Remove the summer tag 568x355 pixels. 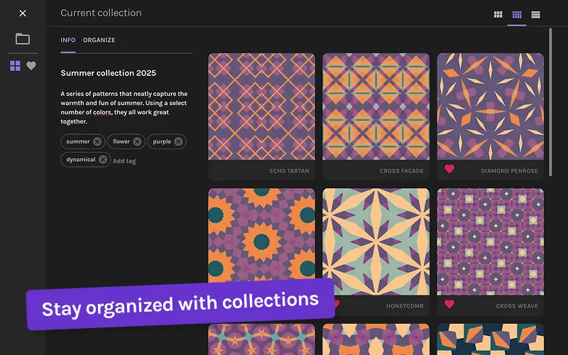(x=97, y=141)
